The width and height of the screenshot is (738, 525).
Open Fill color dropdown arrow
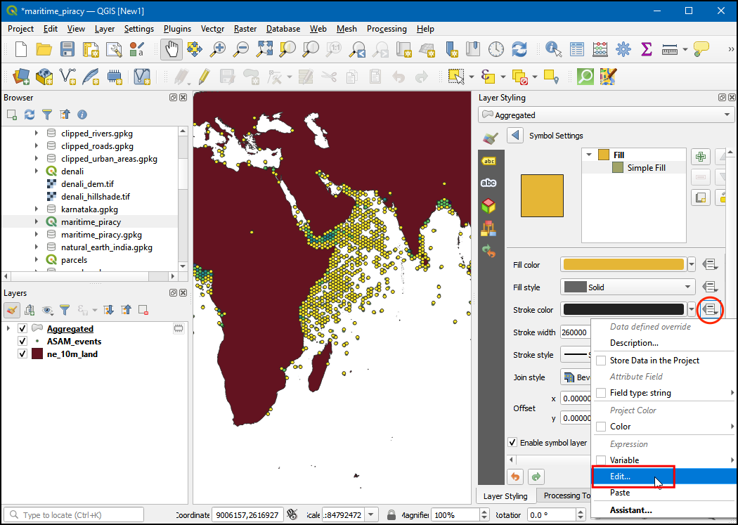pos(692,265)
